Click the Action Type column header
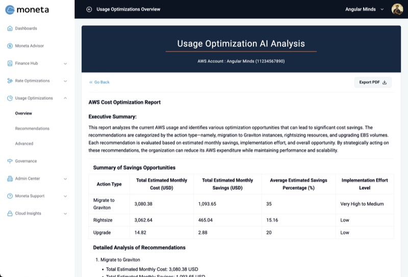The width and height of the screenshot is (408, 277). pos(109,184)
